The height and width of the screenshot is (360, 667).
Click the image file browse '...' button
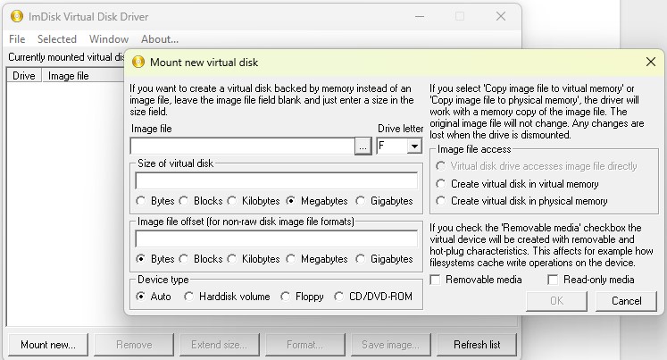pyautogui.click(x=363, y=146)
